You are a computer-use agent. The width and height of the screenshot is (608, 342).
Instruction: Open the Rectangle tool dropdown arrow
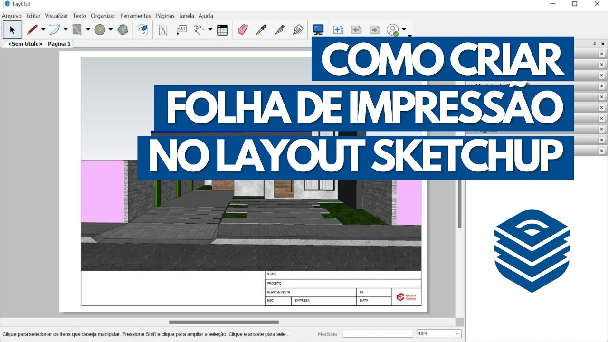pyautogui.click(x=88, y=30)
